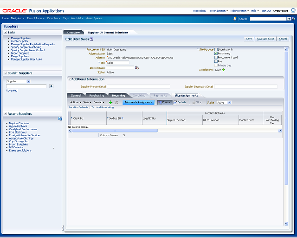Collapse the Additional Information section
Viewport: 297px width, 238px height.
click(x=70, y=79)
